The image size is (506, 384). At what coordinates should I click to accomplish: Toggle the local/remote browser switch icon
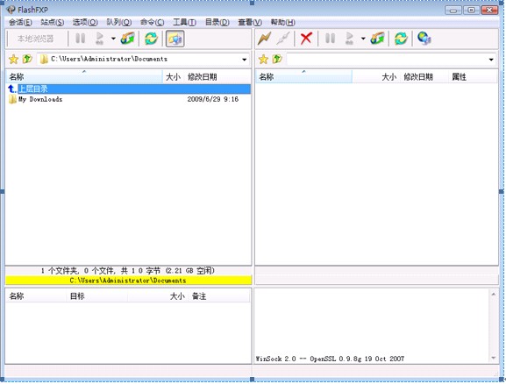[x=175, y=39]
